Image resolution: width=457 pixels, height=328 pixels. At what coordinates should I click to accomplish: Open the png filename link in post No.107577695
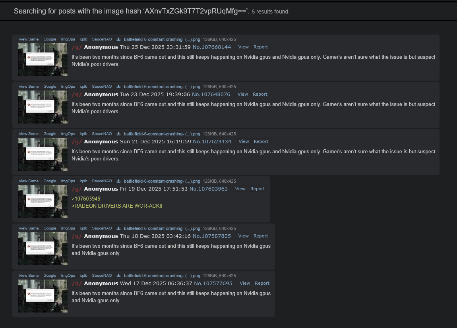(x=162, y=276)
